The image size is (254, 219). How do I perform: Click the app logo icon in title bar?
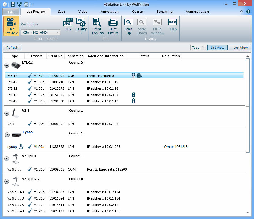[5, 4]
